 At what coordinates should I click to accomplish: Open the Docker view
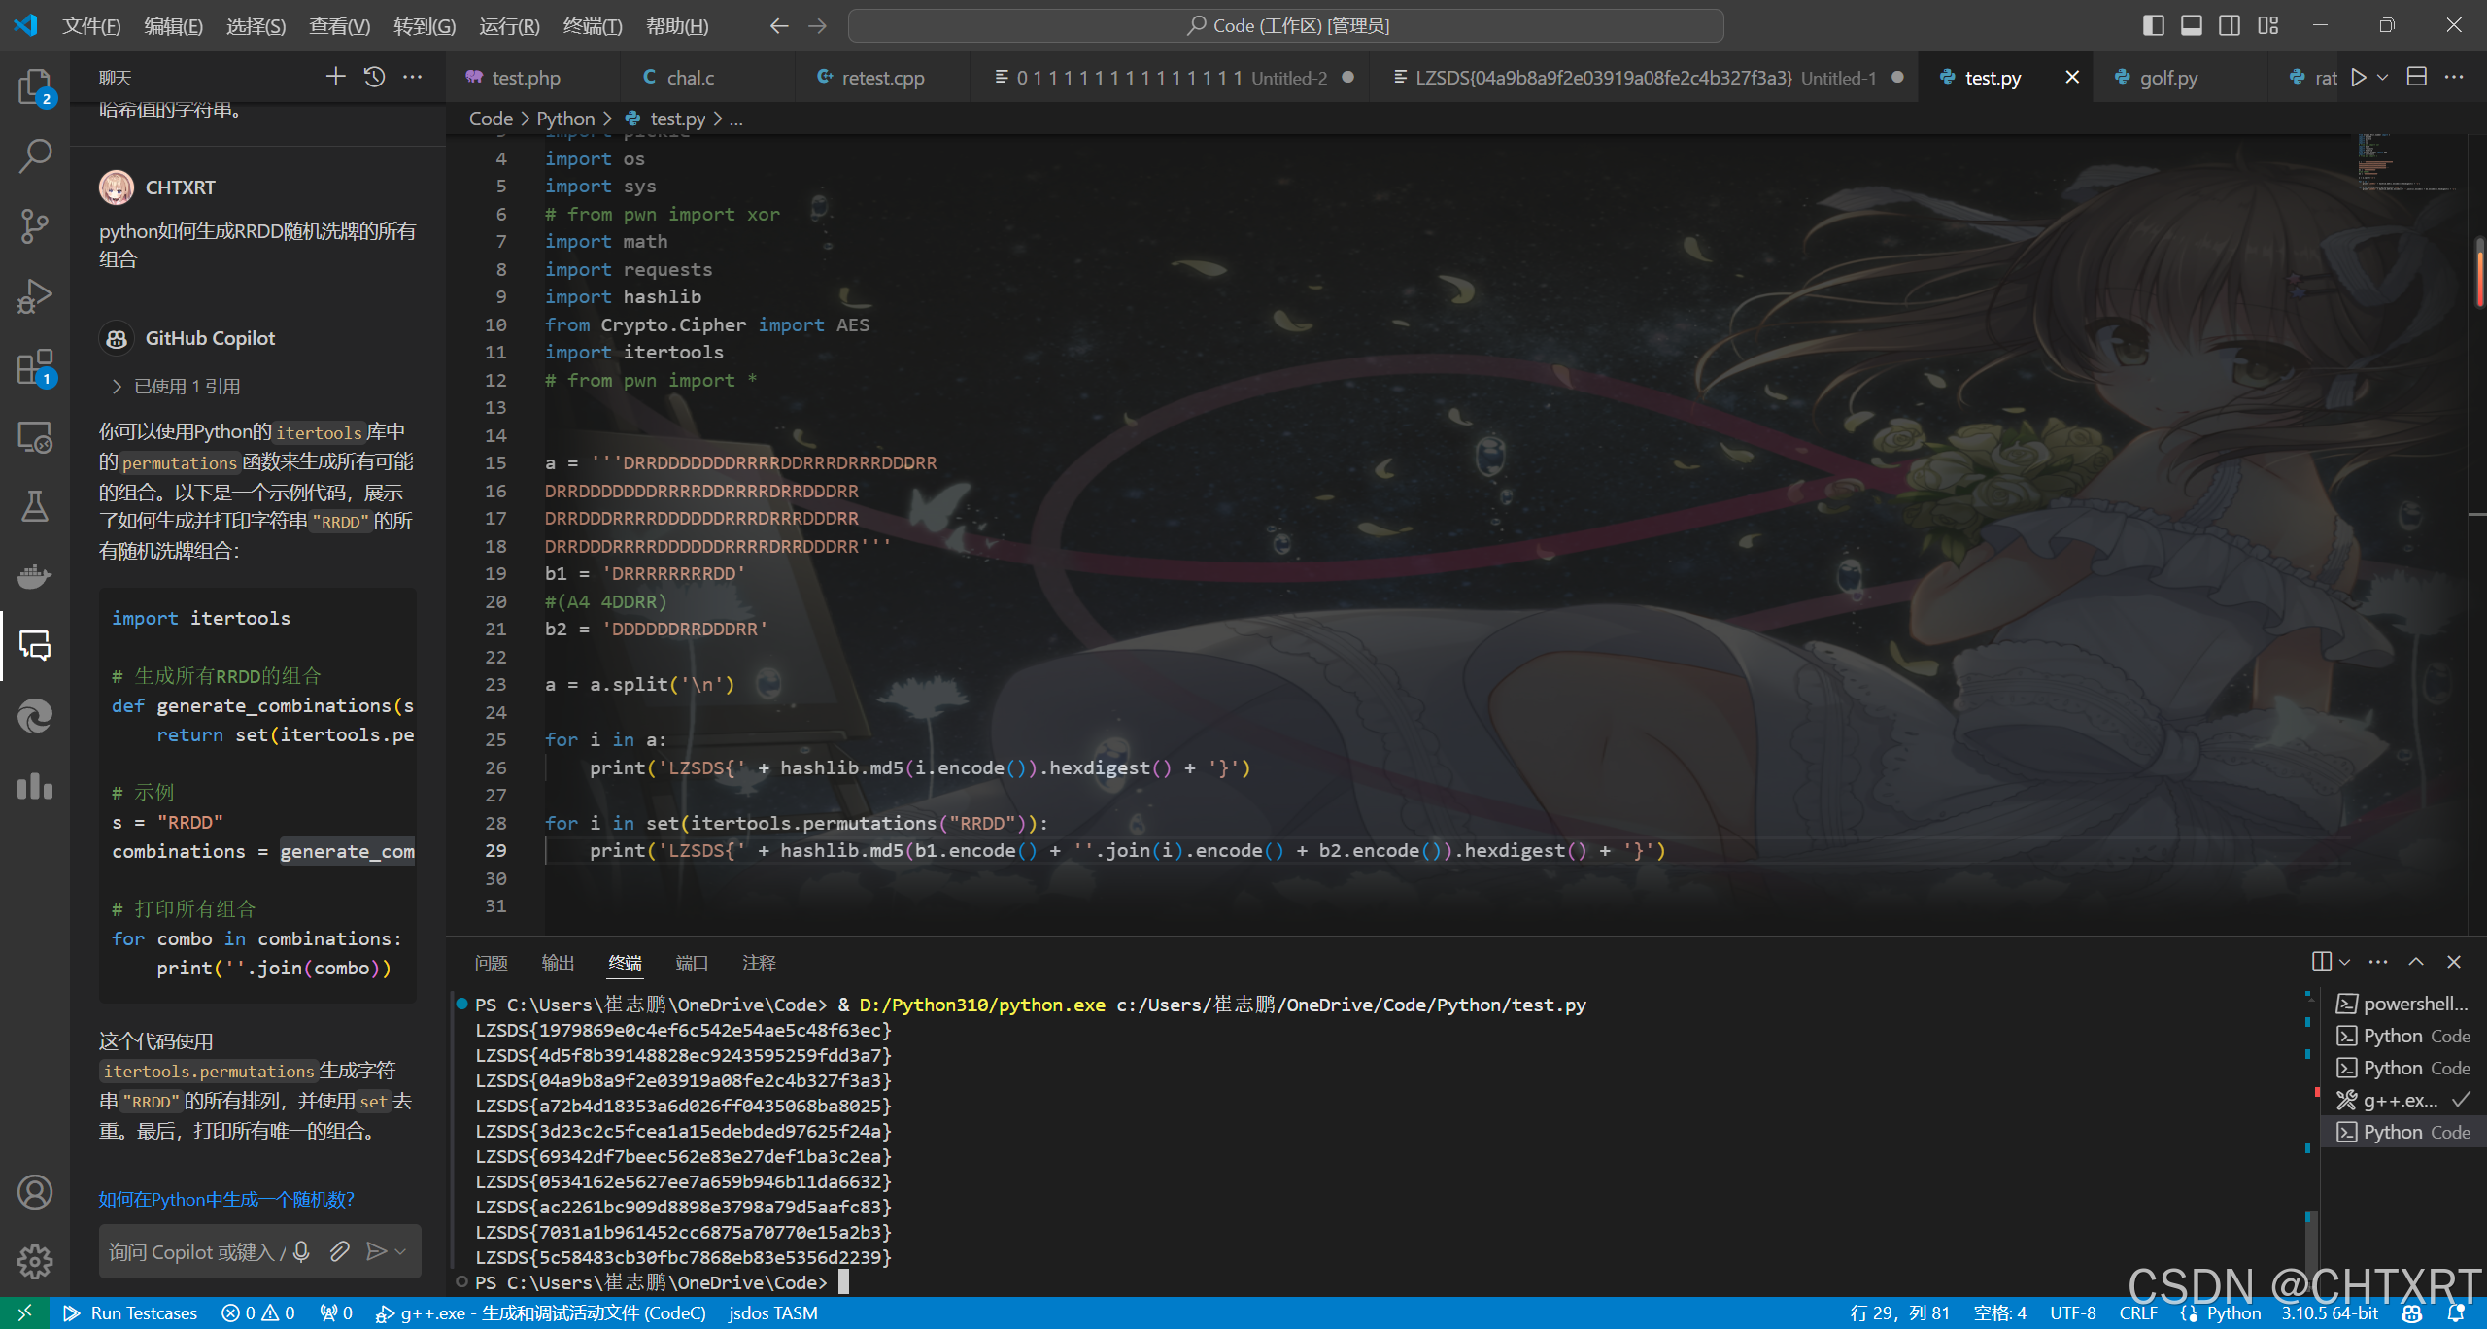[x=35, y=576]
